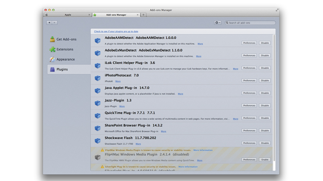The height and width of the screenshot is (181, 323).
Task: Close the Apple tab
Action: pos(89,15)
